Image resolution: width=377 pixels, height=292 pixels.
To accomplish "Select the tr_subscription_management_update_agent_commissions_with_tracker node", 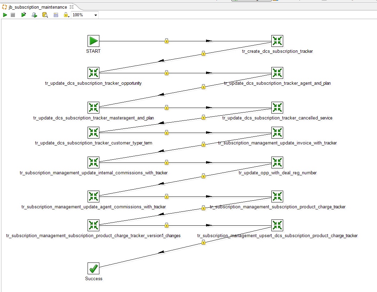I will pos(93,197).
